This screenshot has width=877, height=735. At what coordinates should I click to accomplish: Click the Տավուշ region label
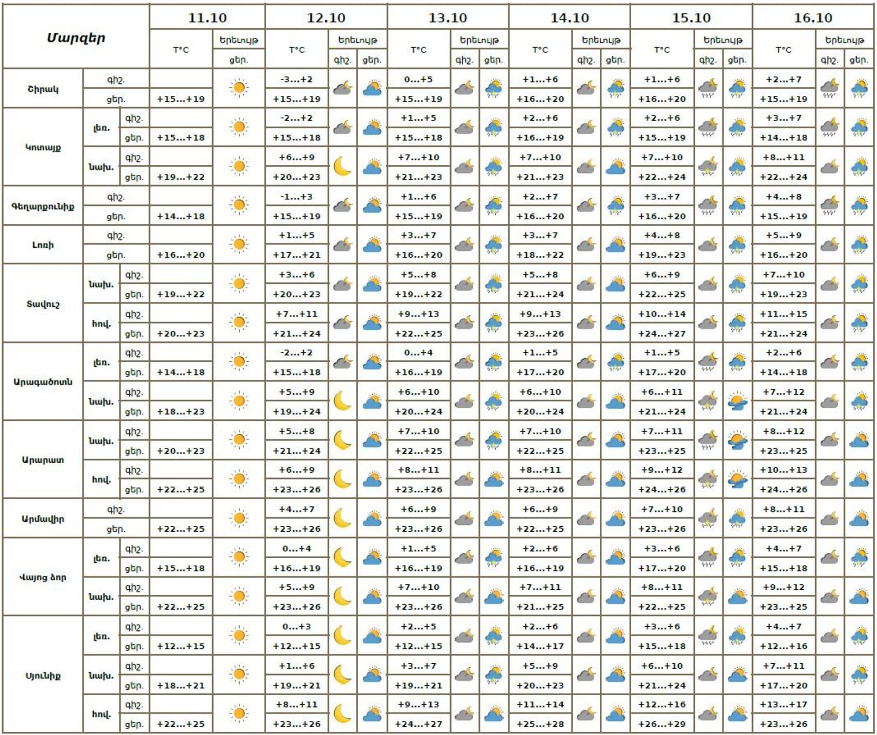point(43,304)
